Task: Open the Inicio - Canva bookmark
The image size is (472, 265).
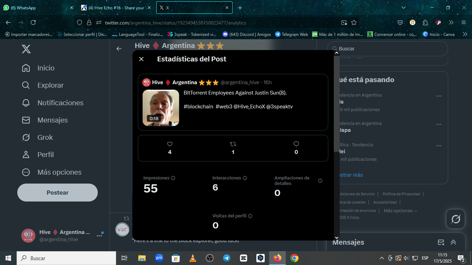Action: coord(438,35)
